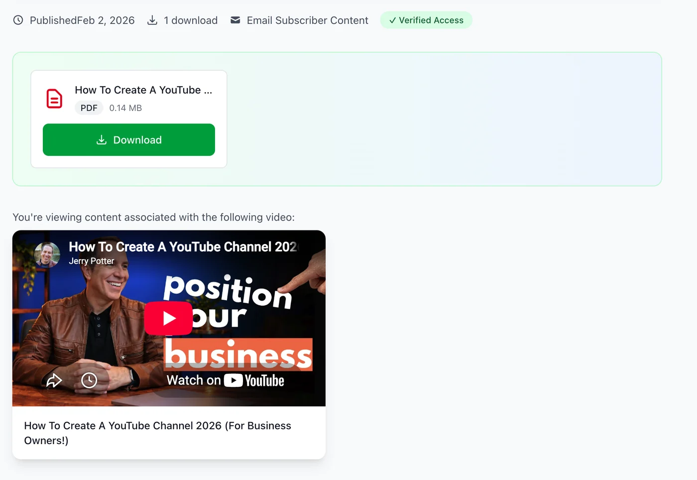This screenshot has height=480, width=697.
Task: Click the 0.14 MB file size
Action: 125,108
